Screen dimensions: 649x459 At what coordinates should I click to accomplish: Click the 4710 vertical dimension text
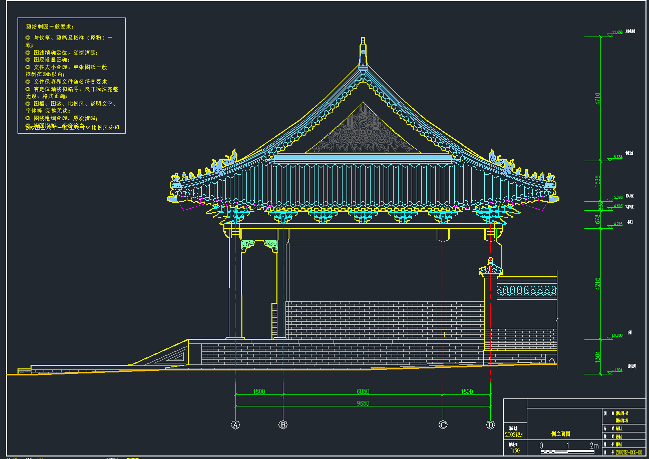tap(597, 98)
